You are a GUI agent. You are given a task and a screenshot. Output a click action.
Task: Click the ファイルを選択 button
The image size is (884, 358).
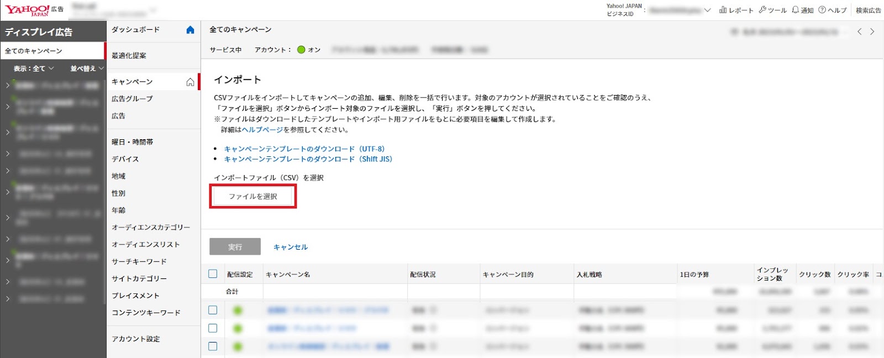pos(253,196)
